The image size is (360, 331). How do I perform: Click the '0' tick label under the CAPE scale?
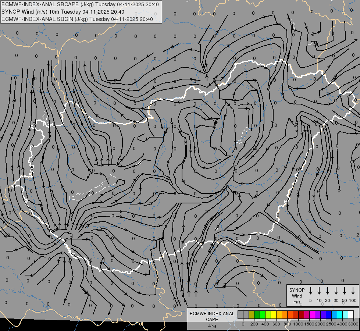pos(243,324)
